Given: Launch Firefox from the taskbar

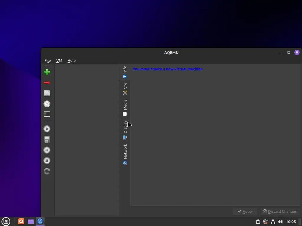Looking at the screenshot, I should click(x=21, y=221).
